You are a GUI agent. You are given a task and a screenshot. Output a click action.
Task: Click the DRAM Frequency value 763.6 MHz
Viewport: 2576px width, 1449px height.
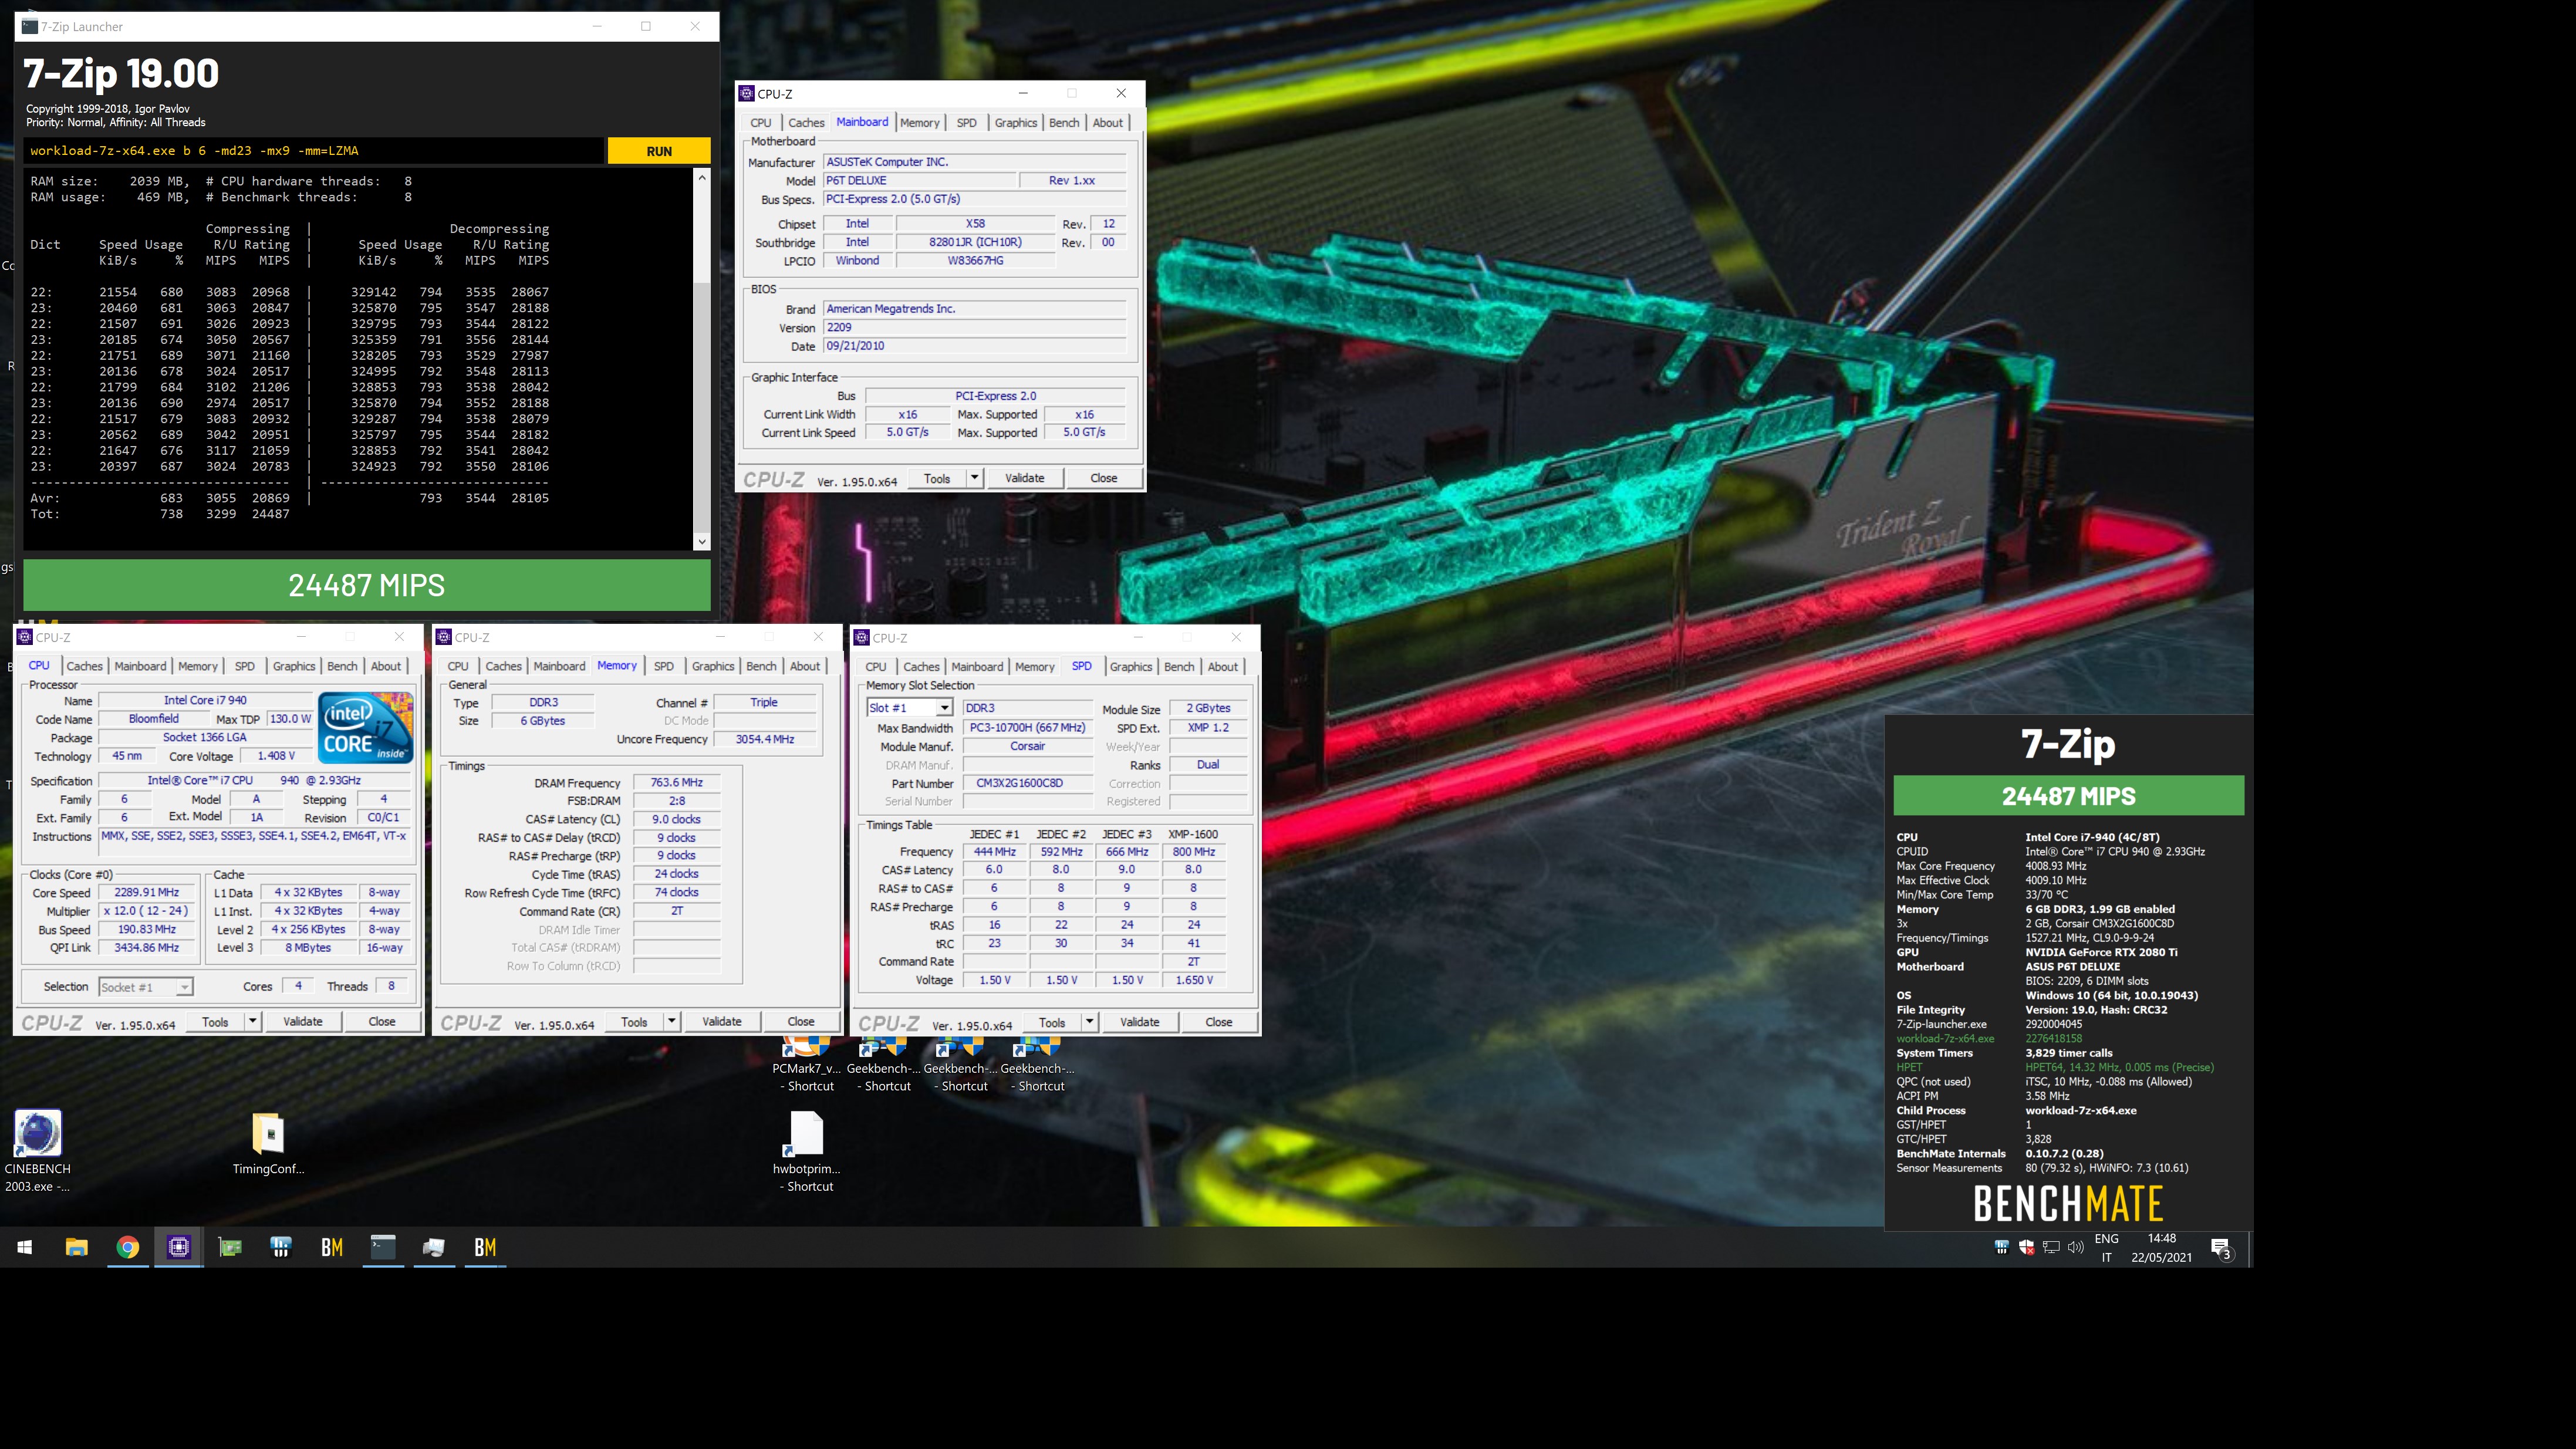click(x=677, y=783)
